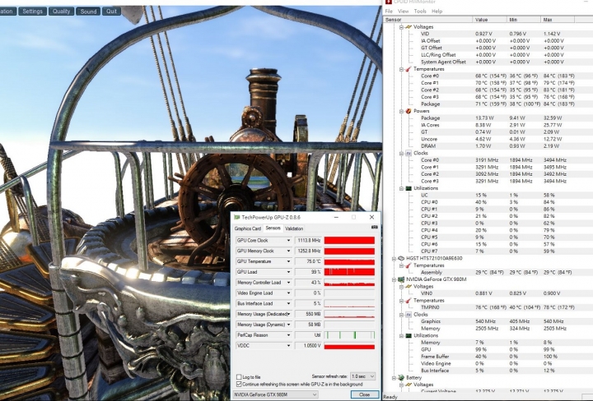Open the HWMonitor Help menu
Viewport: 593px width, 401px height.
[437, 12]
